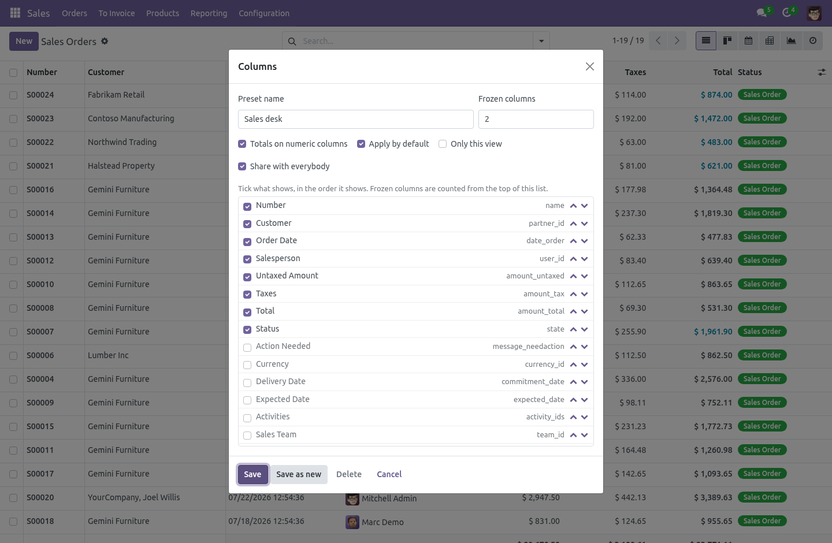Disable the Salesperson column
Screen dimensions: 832x543
247,259
